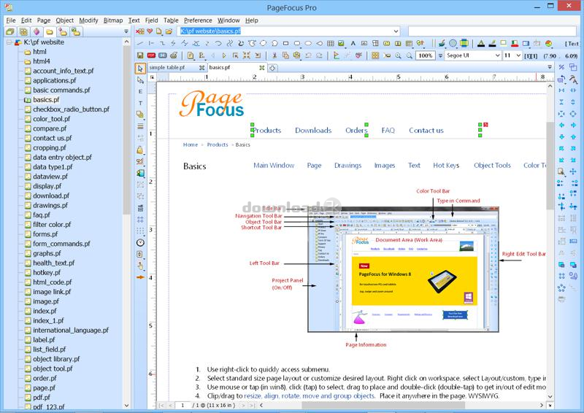Click the red line color swatch icon

coord(515,44)
